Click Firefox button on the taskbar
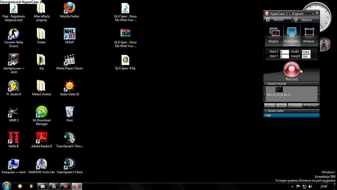The height and width of the screenshot is (190, 337). 65,186
